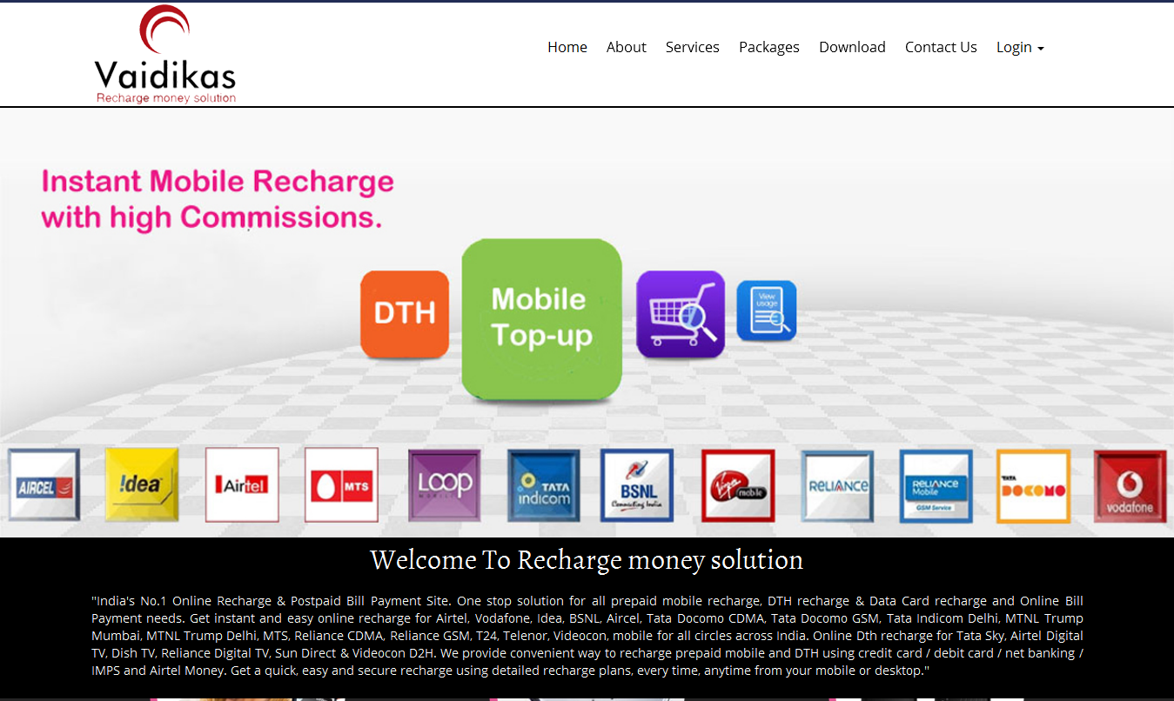This screenshot has height=701, width=1174.
Task: Click the purple shopping cart icon
Action: 681,314
